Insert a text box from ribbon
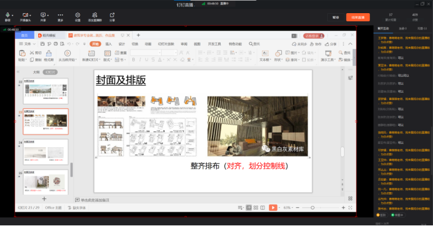The height and width of the screenshot is (226, 433). coord(265,53)
